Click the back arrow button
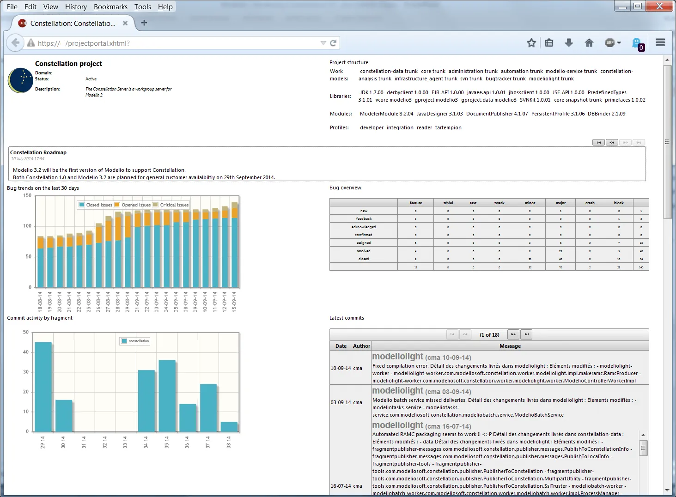This screenshot has width=676, height=497. [15, 43]
